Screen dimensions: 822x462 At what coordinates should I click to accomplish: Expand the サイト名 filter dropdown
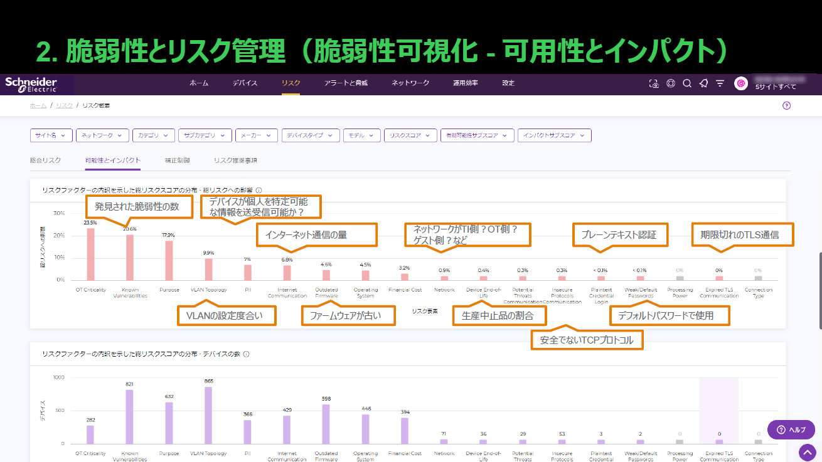click(x=50, y=135)
